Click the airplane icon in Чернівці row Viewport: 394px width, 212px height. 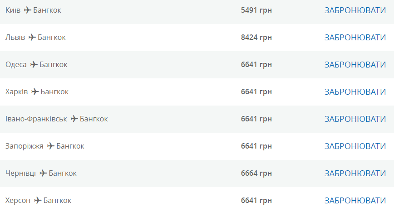pos(43,173)
